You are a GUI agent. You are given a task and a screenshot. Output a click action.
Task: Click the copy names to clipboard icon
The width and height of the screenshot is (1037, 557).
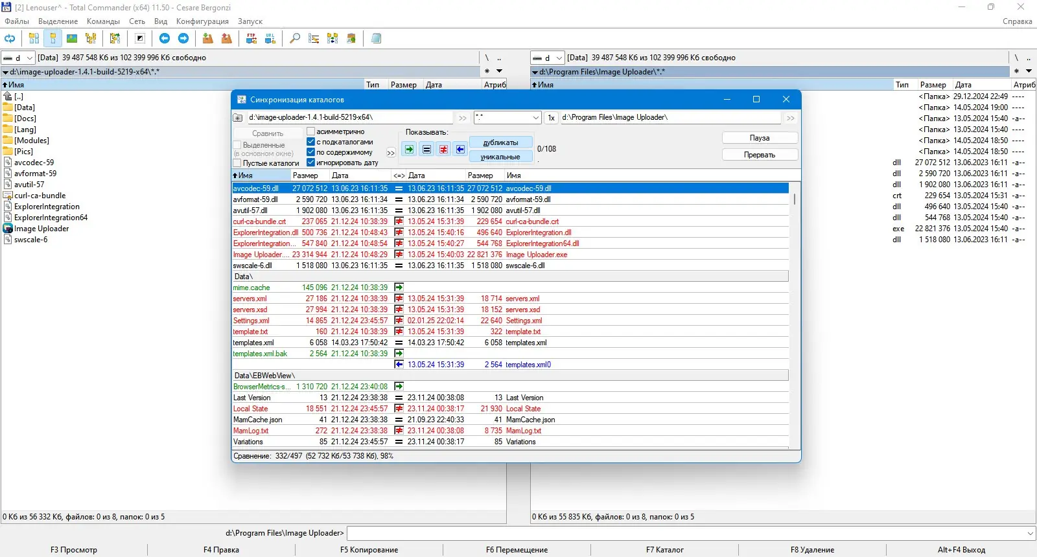(351, 39)
